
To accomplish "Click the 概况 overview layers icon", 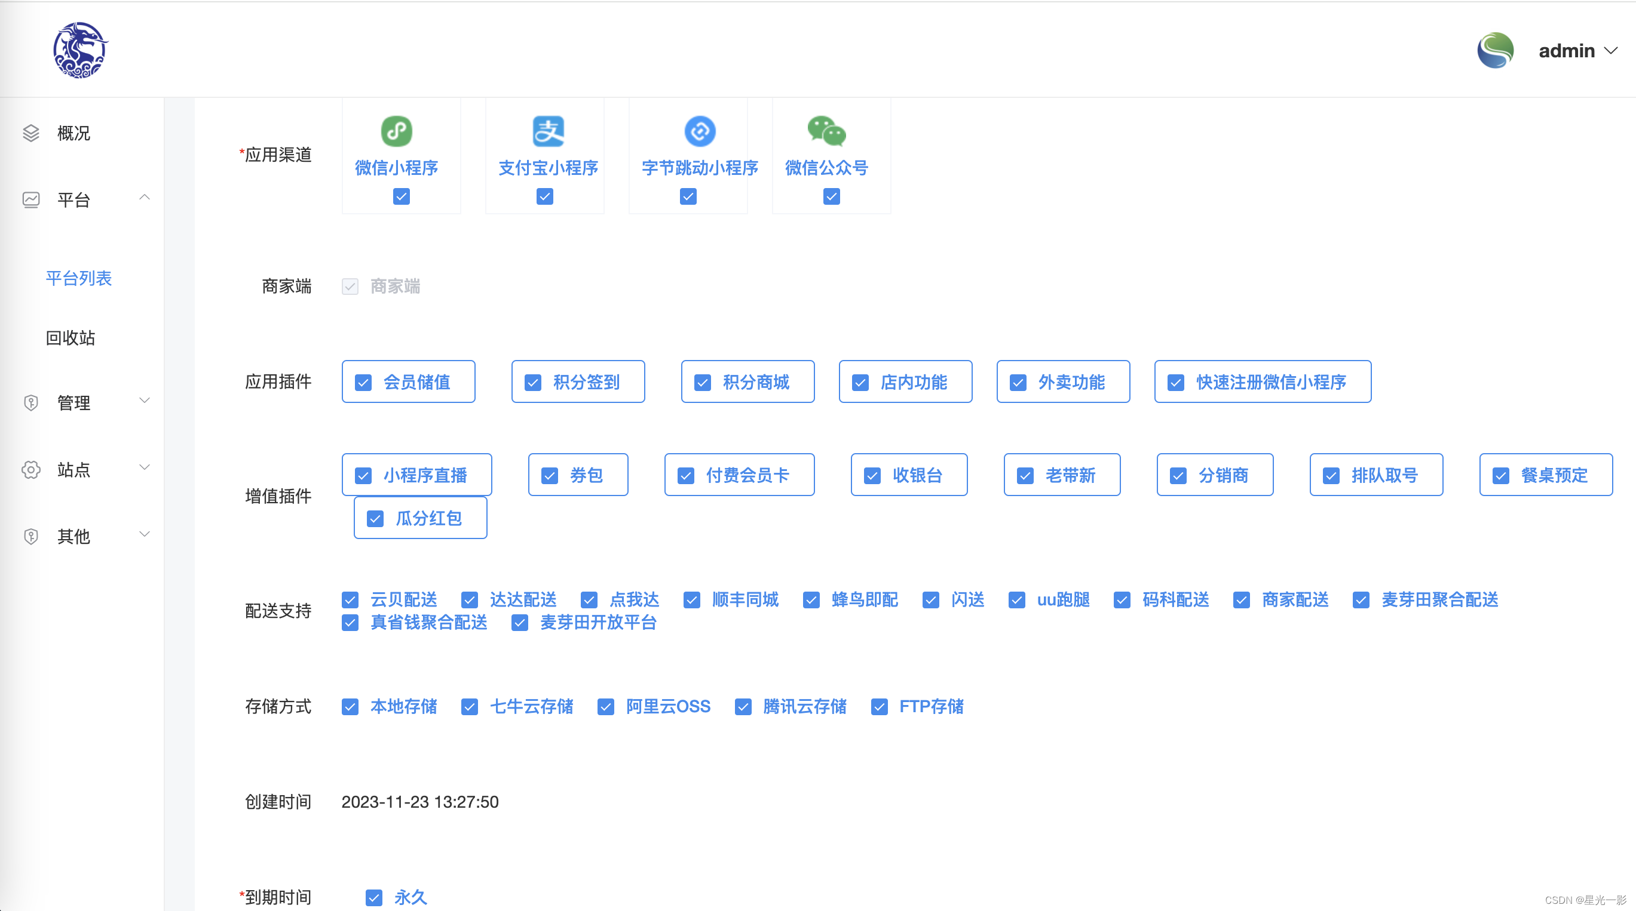I will point(31,133).
